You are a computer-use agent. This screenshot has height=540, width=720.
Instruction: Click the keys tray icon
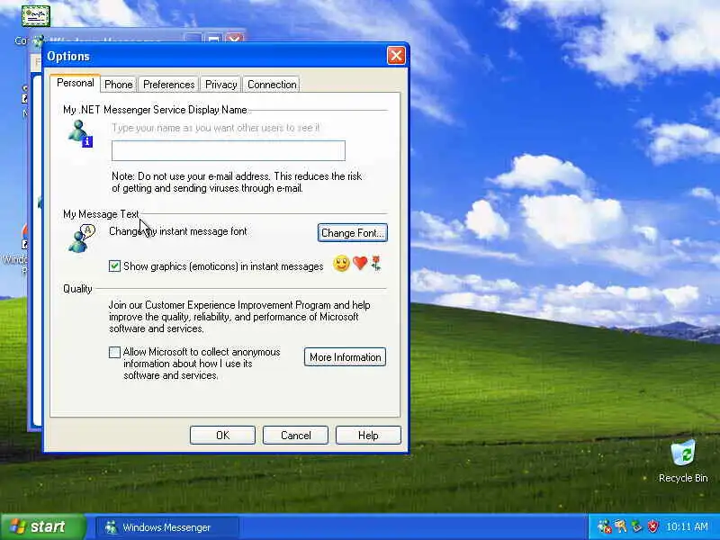[620, 526]
